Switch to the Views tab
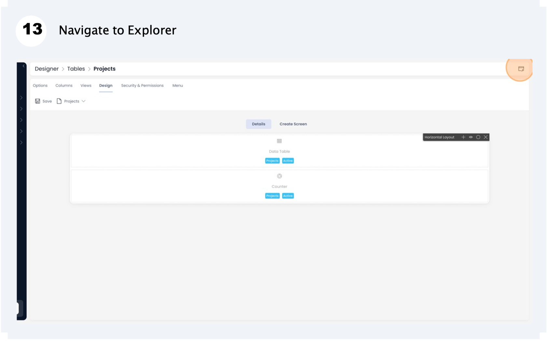The image size is (547, 341). (x=86, y=86)
